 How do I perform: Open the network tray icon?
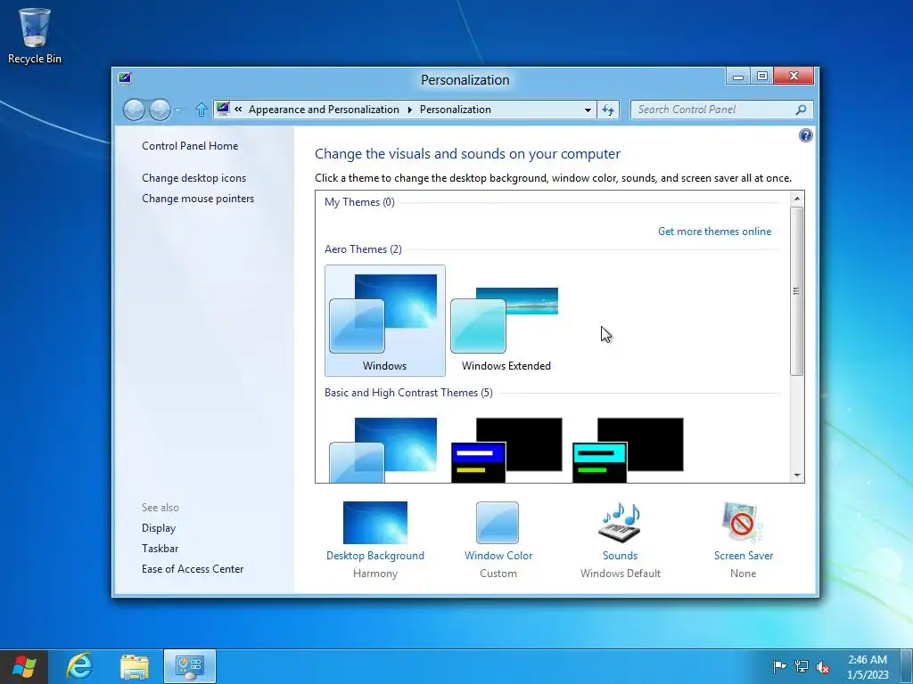[802, 666]
